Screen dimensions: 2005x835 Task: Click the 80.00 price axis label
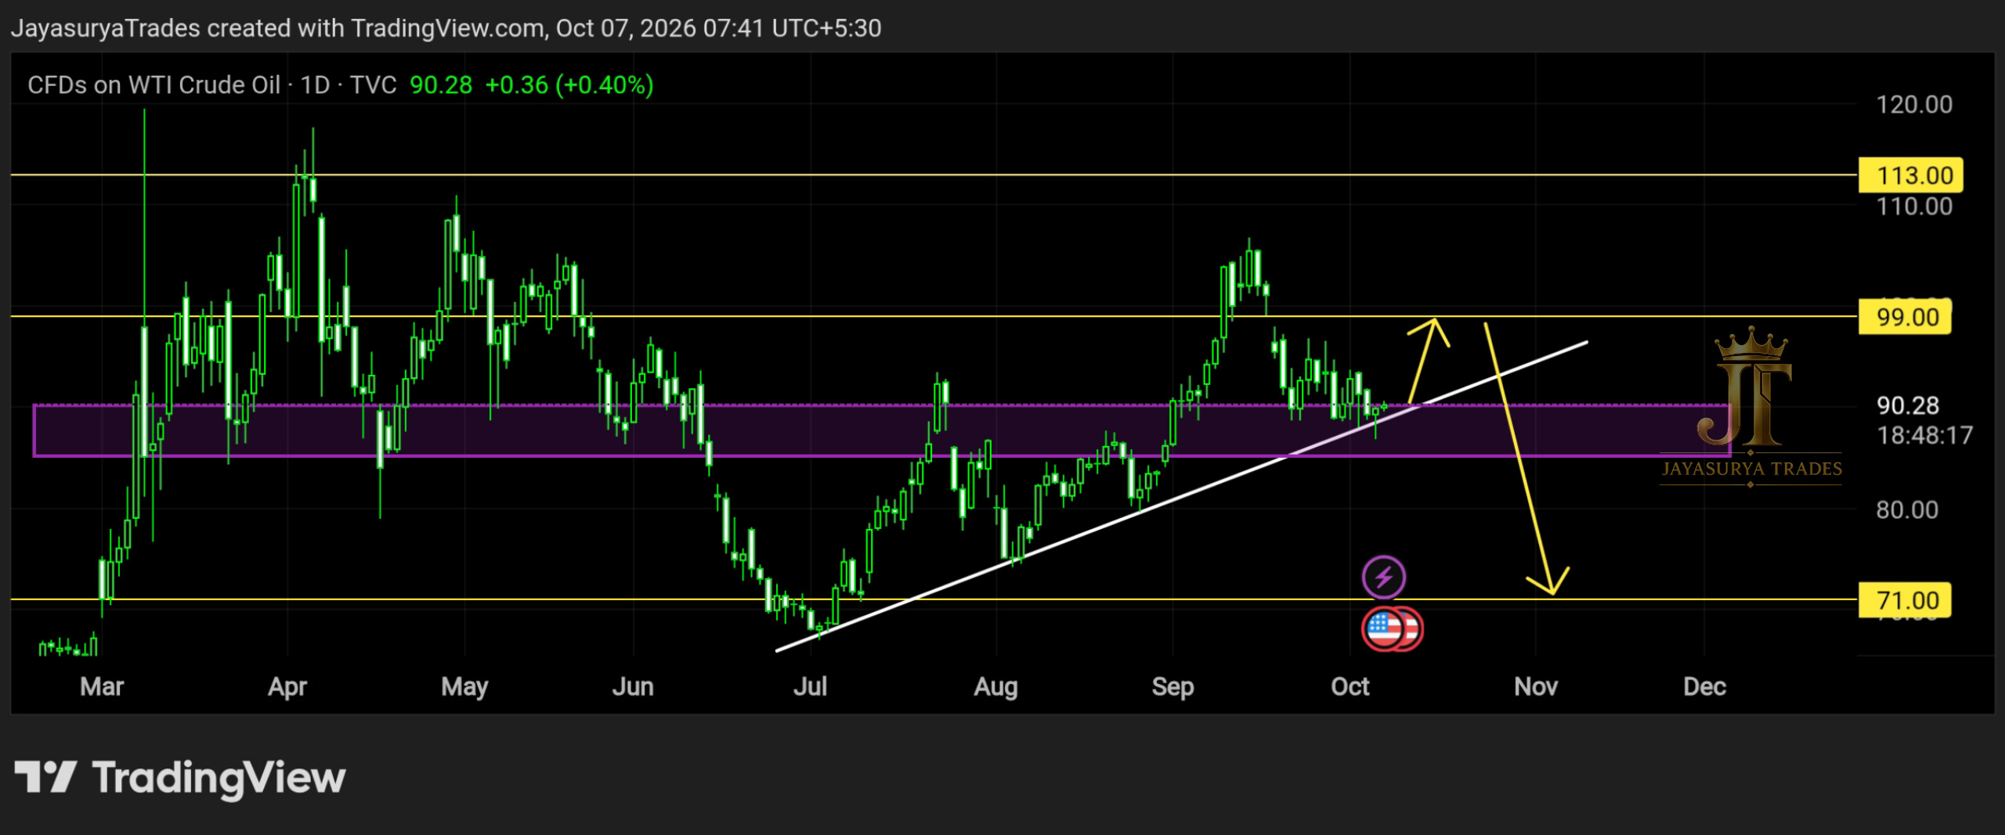[x=1907, y=509]
